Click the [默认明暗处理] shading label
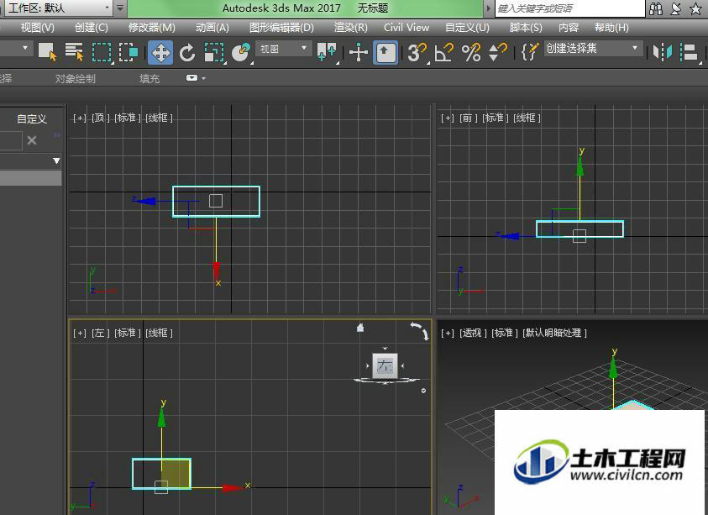The image size is (708, 515). pyautogui.click(x=554, y=333)
